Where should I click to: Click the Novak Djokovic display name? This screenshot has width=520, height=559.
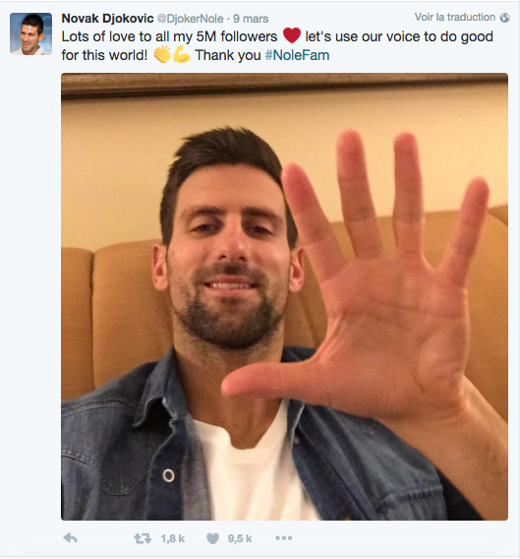click(x=107, y=18)
